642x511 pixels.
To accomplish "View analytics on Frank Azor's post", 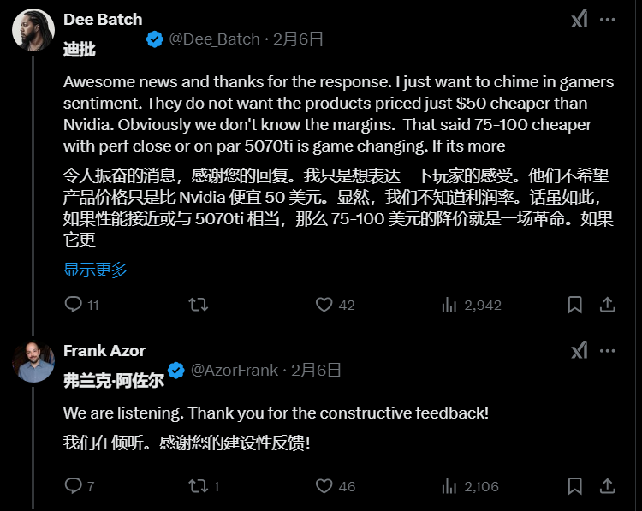I will tap(449, 486).
